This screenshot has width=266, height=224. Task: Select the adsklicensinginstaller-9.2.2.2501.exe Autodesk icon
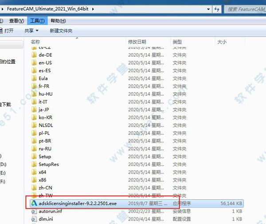point(34,203)
